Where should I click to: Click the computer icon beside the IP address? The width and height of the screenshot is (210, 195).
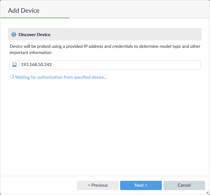(15, 65)
